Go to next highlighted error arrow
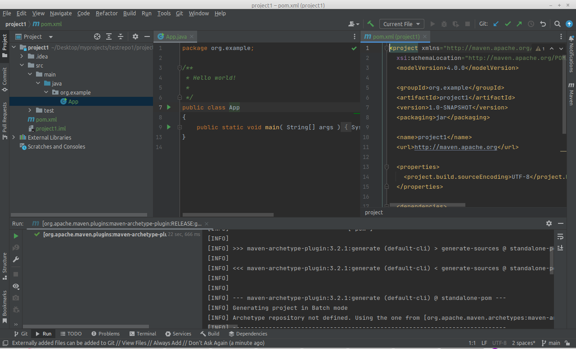Viewport: 576px width, 349px height. [561, 48]
